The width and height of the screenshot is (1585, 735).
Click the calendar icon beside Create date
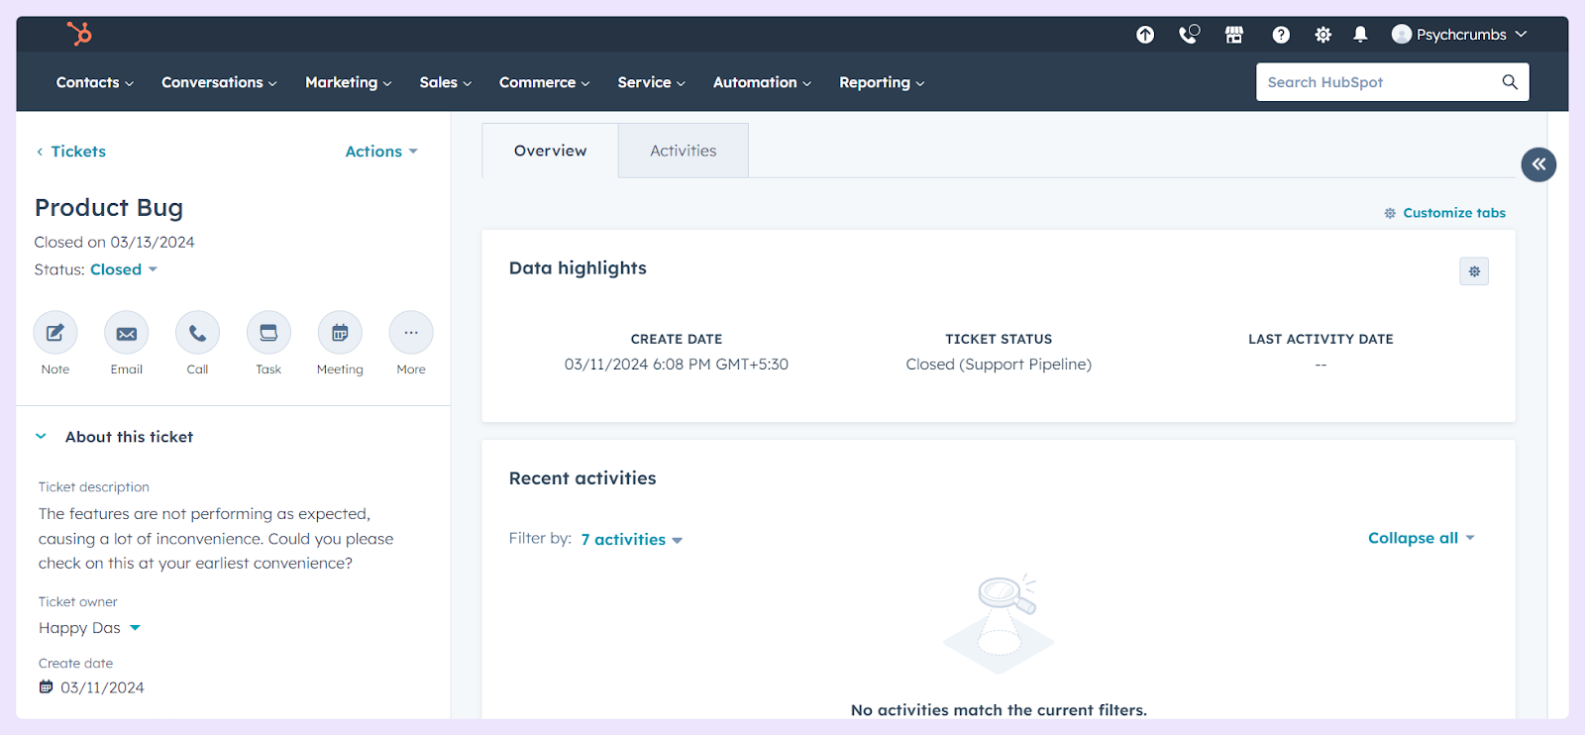[46, 686]
